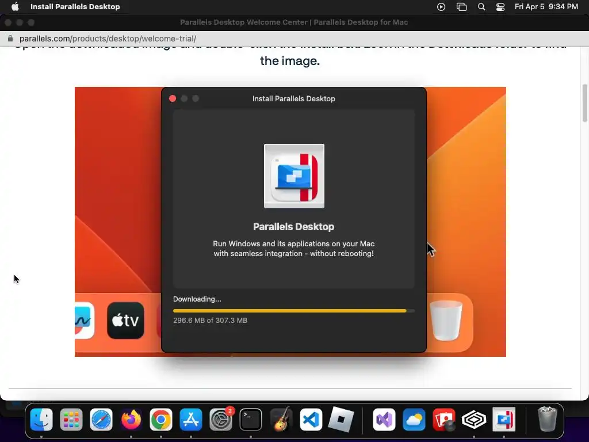Click the Apple TV icon in the webpage image
This screenshot has height=442, width=589.
[x=125, y=321]
